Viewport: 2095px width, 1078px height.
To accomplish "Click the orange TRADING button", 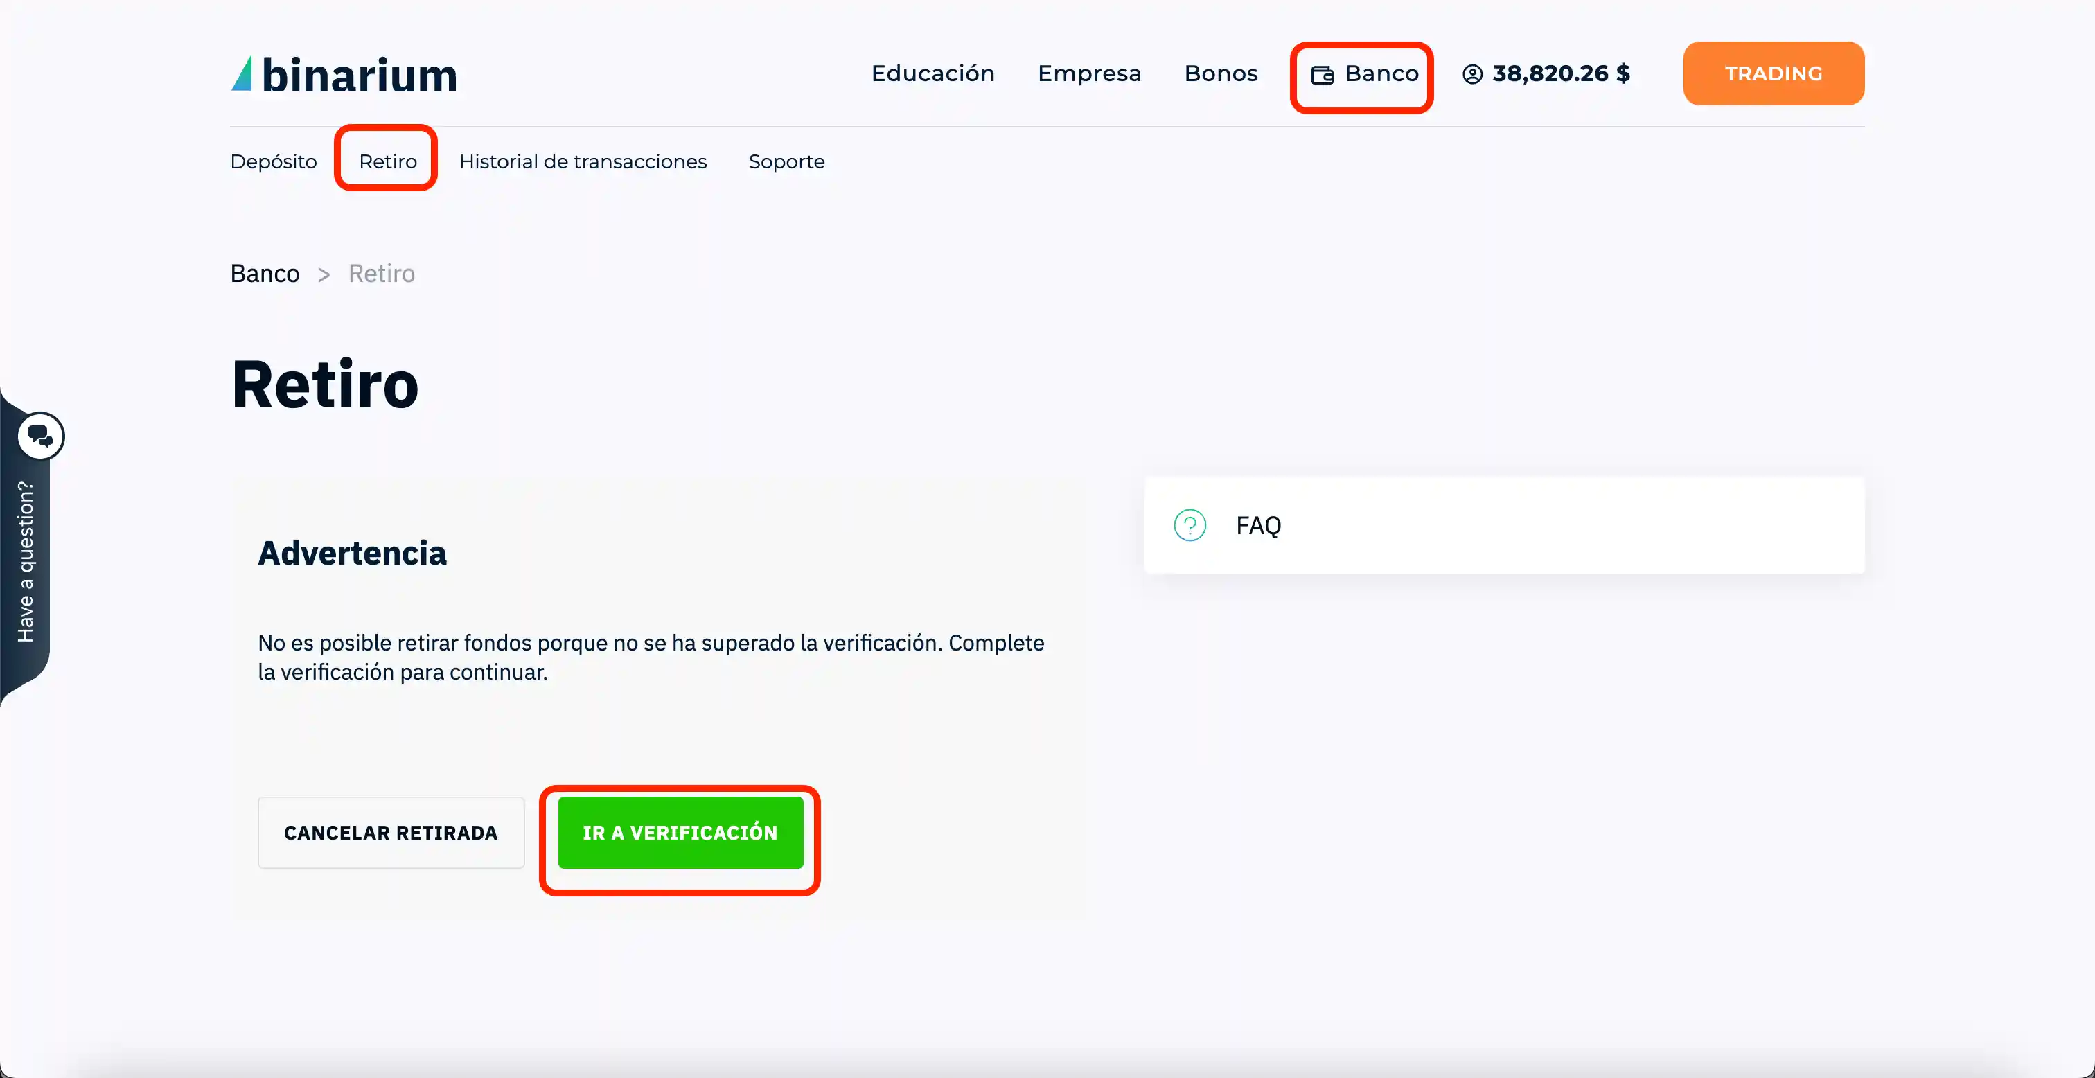I will click(1773, 73).
